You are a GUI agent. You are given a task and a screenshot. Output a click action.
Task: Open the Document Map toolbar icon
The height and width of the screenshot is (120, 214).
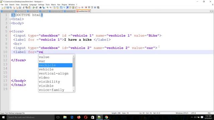coord(73,7)
